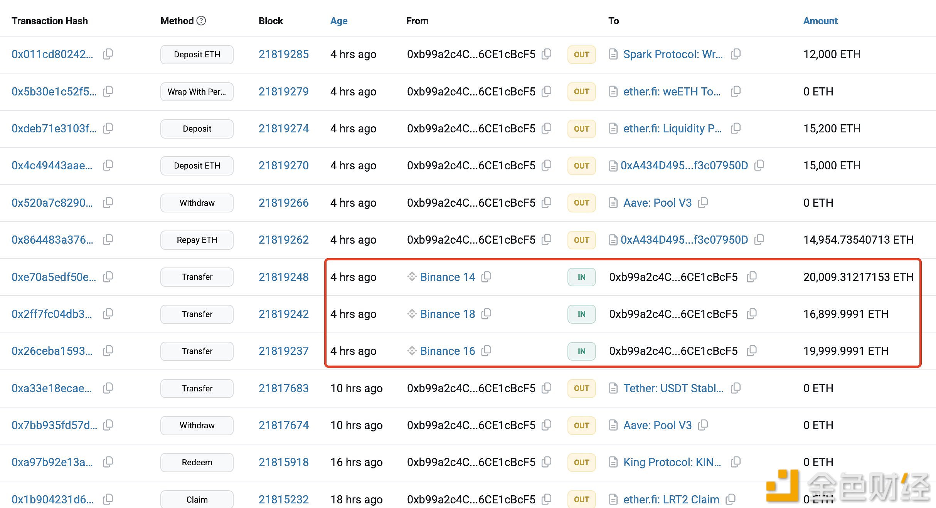Click OUT badge in Spark Protocol row
The height and width of the screenshot is (508, 936).
[x=582, y=55]
